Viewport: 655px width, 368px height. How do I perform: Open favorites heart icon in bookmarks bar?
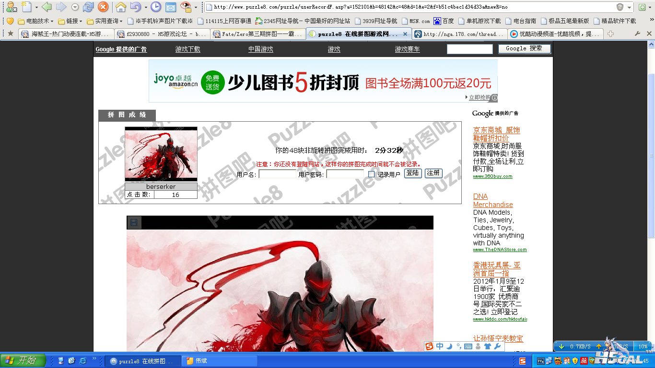(x=10, y=21)
